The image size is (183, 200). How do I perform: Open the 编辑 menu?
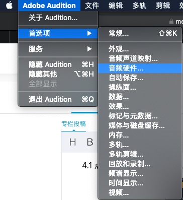[116, 6]
